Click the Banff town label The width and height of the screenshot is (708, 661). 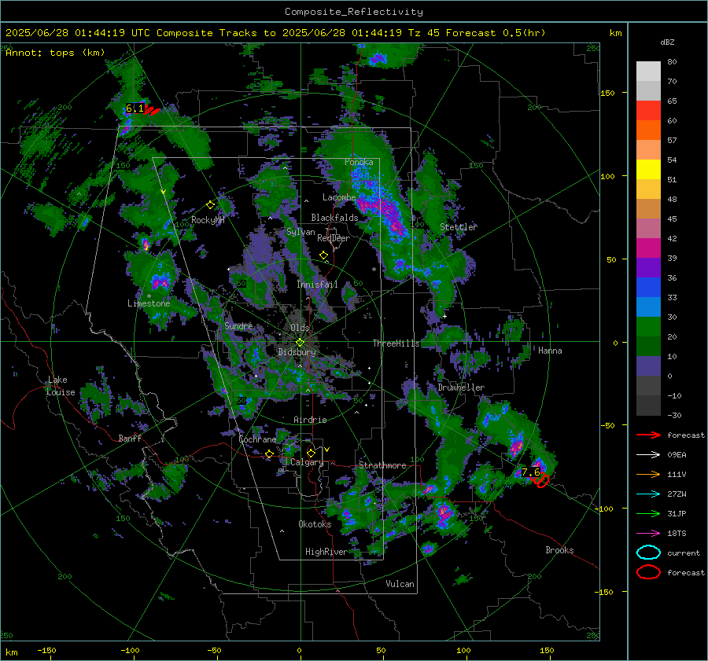coord(130,438)
